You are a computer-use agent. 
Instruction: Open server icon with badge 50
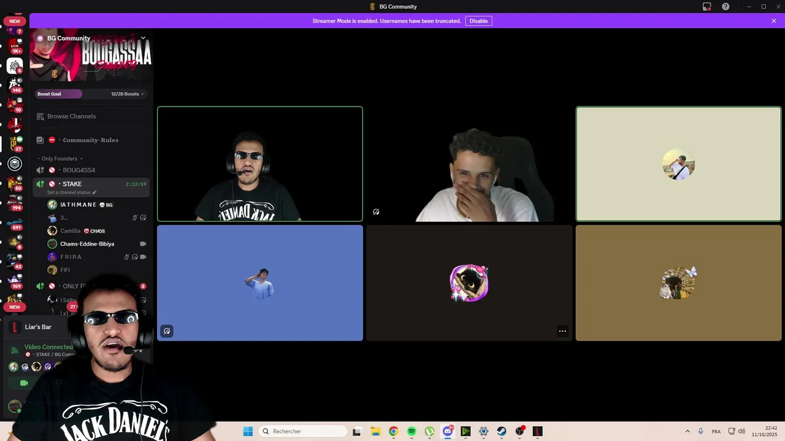(x=15, y=183)
